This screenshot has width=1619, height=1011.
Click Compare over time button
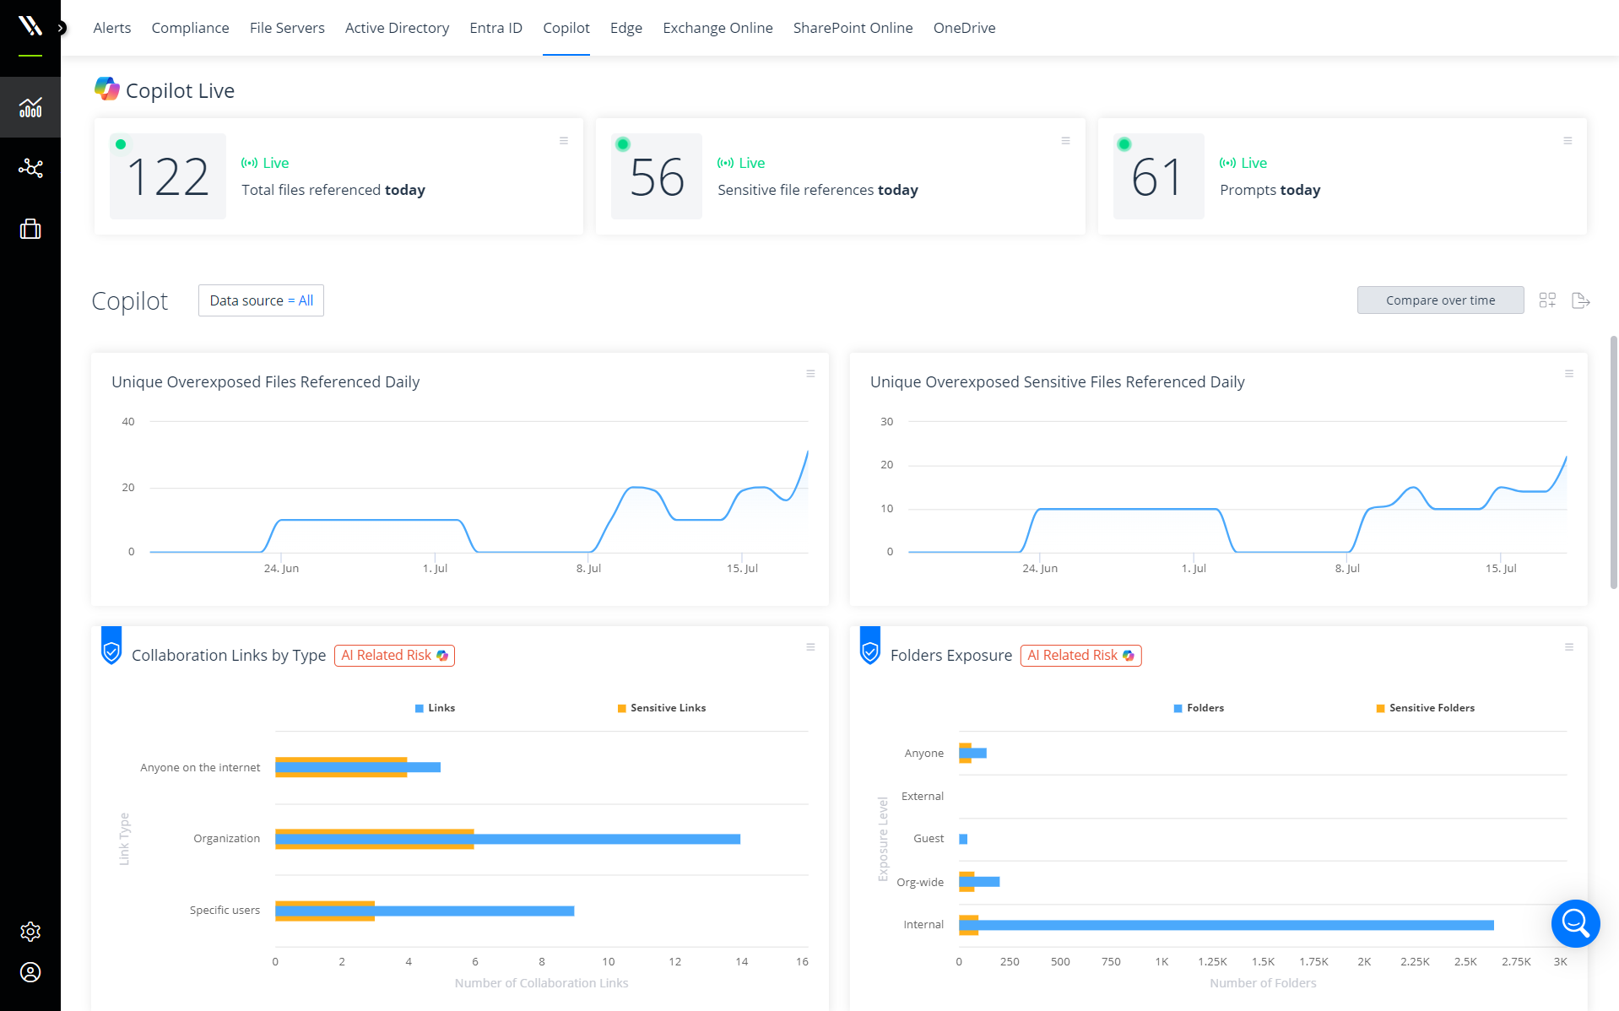(1440, 300)
